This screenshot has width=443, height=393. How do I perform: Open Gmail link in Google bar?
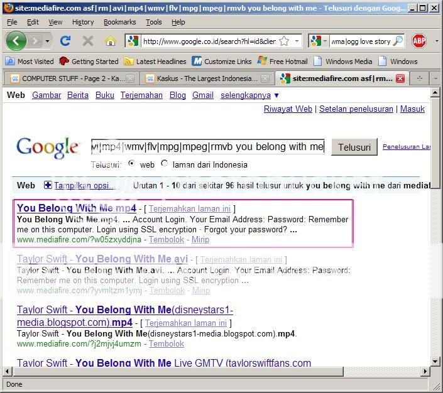(202, 95)
